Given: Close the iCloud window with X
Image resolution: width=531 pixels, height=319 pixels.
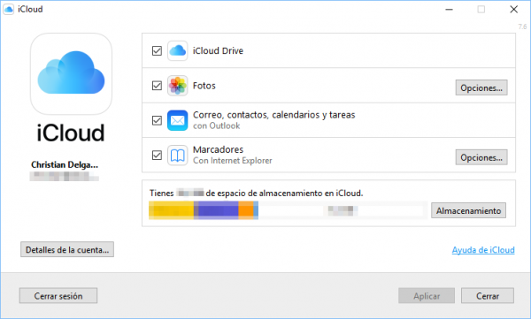Looking at the screenshot, I should [513, 10].
